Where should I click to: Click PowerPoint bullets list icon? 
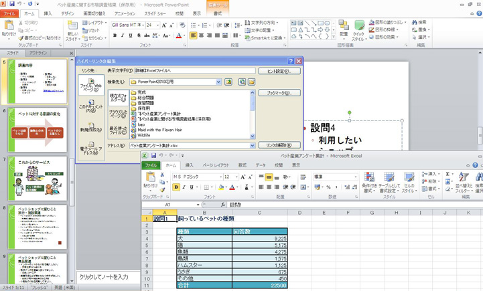click(193, 25)
